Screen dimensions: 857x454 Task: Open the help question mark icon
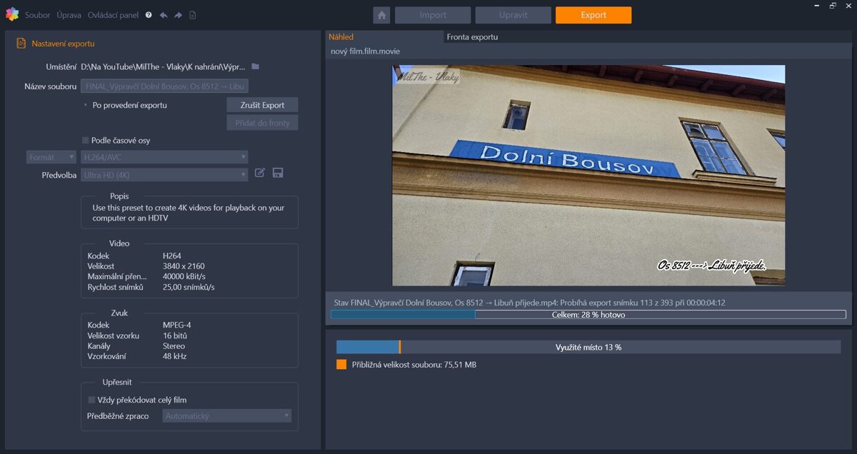[x=149, y=15]
